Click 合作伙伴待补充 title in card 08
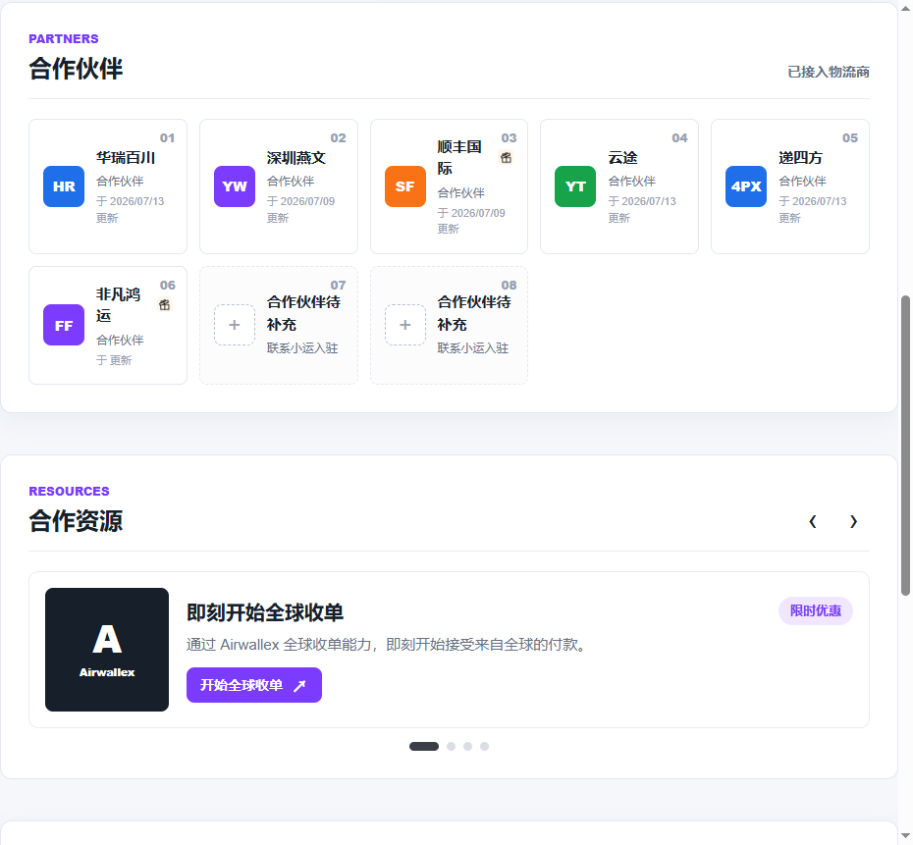Image resolution: width=913 pixels, height=845 pixels. click(474, 313)
